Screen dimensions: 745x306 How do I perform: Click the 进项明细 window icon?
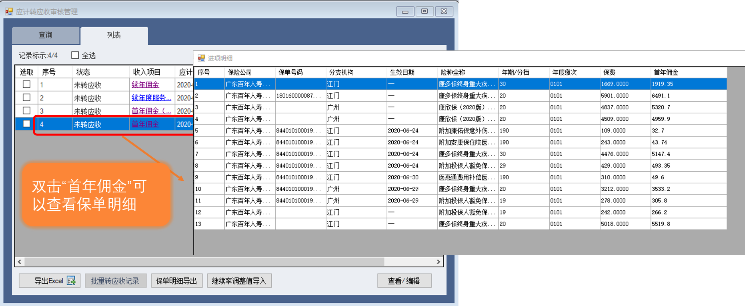pos(201,58)
